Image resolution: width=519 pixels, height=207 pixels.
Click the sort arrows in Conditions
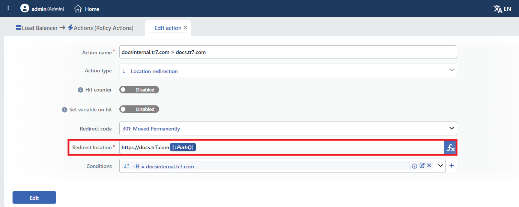[126, 166]
